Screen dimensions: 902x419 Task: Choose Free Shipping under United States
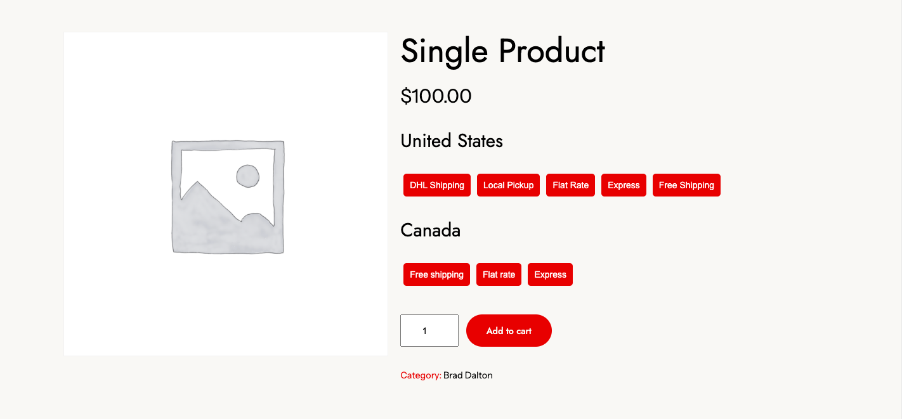pyautogui.click(x=686, y=185)
